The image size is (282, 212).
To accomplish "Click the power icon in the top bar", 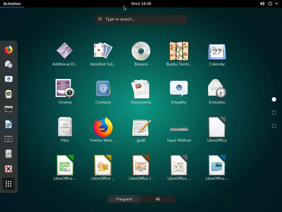I will (x=270, y=4).
